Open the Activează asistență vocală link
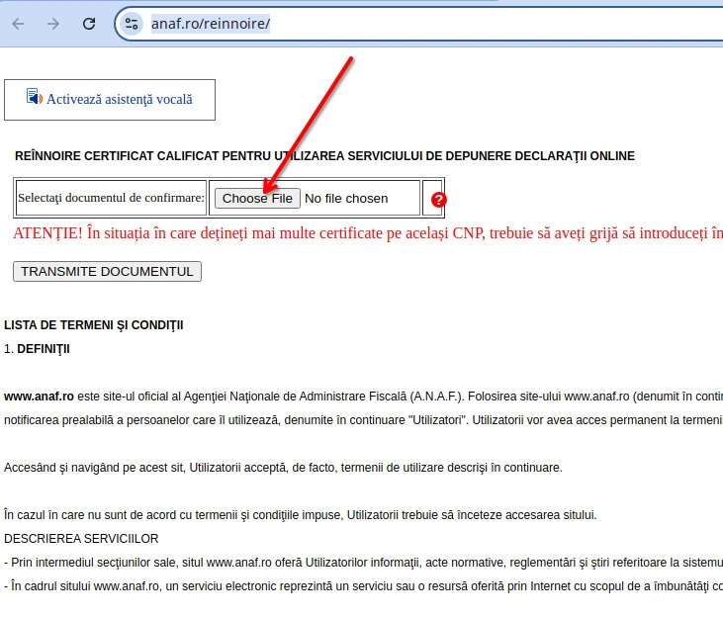The height and width of the screenshot is (618, 723). 119,100
